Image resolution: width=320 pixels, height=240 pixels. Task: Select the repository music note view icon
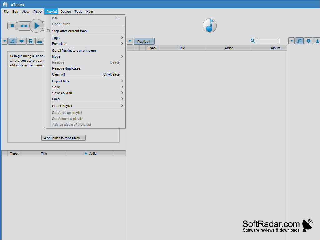[x=12, y=41]
